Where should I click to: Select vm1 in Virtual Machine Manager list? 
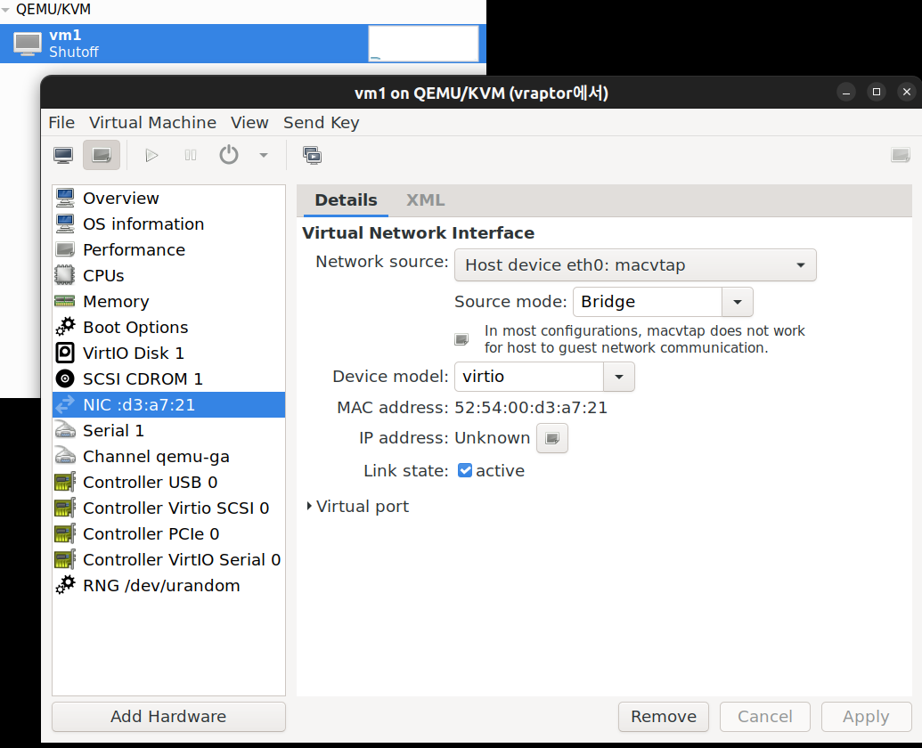pos(243,44)
